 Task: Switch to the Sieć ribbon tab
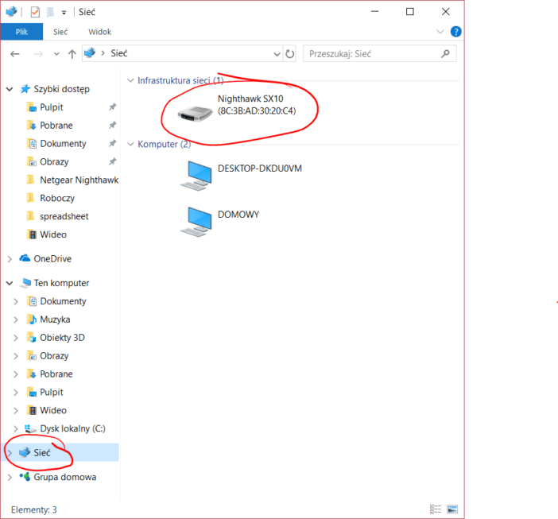pyautogui.click(x=60, y=32)
